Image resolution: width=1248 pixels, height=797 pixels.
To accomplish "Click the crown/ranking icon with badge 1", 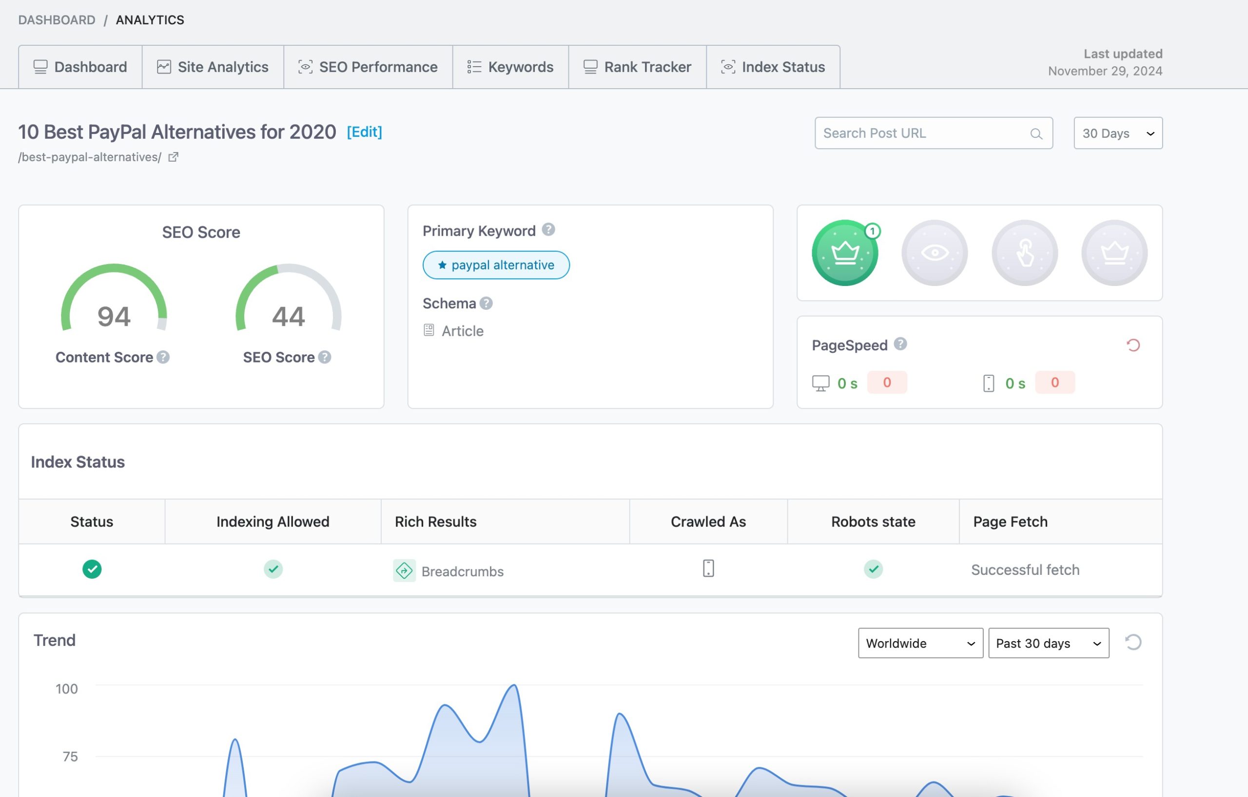I will click(844, 253).
